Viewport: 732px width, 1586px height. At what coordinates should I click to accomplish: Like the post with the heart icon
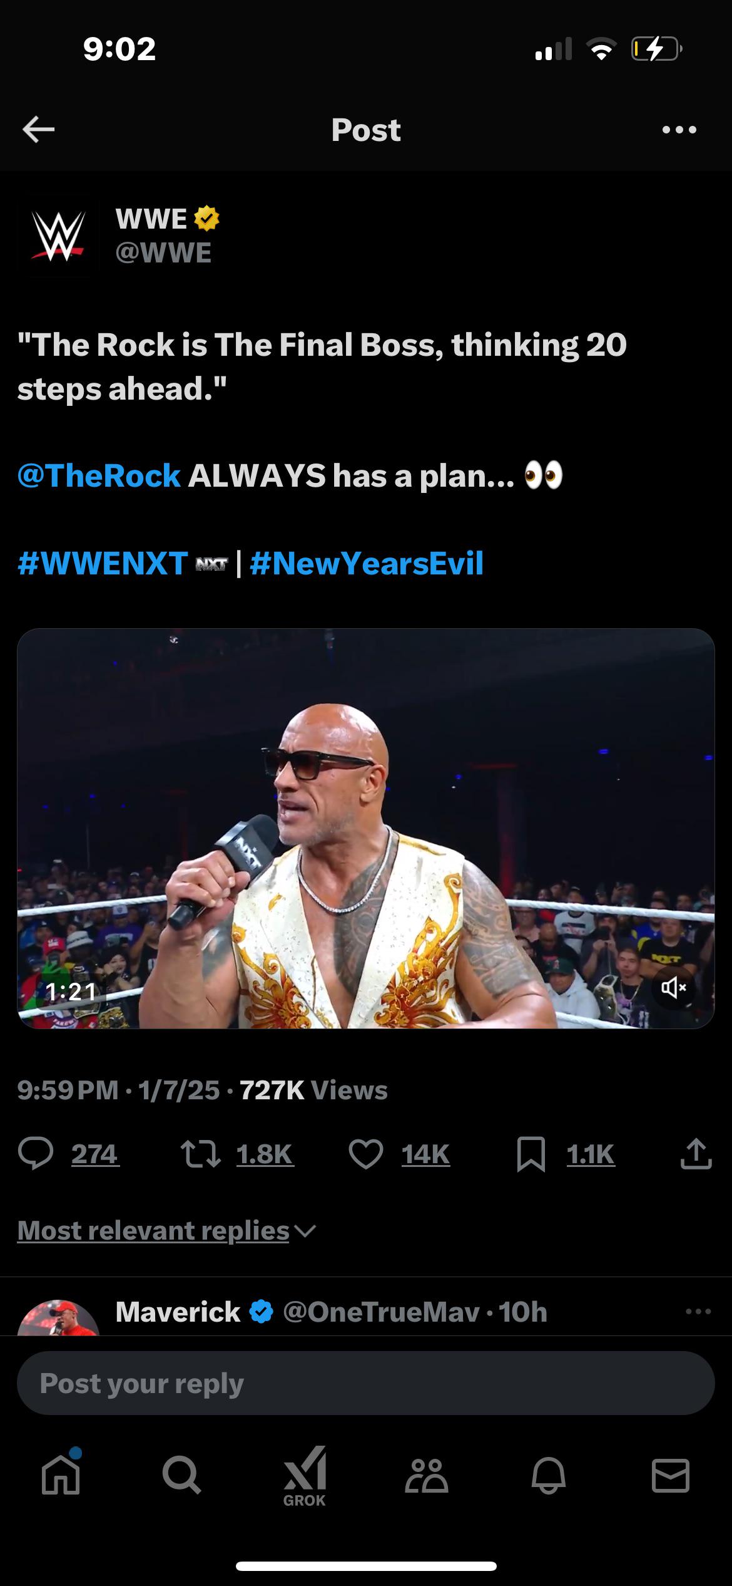365,1154
